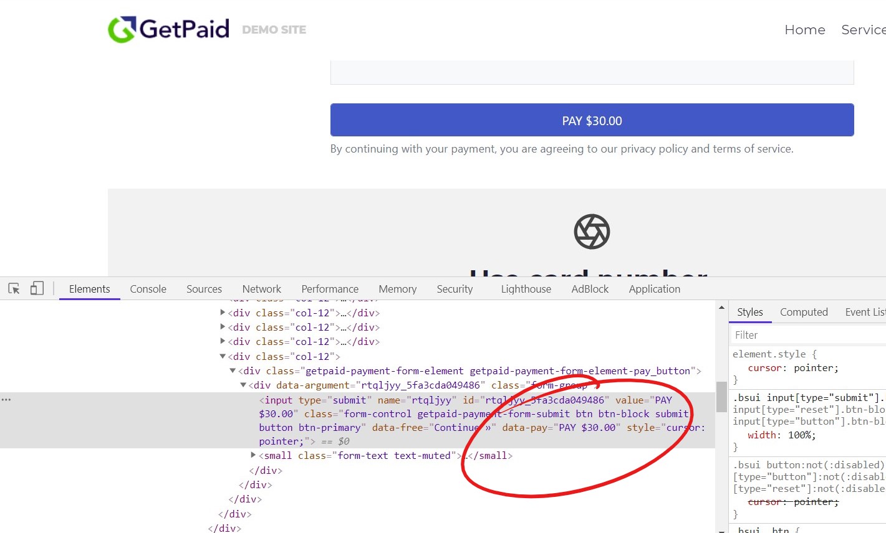Open the Application panel

coord(654,288)
